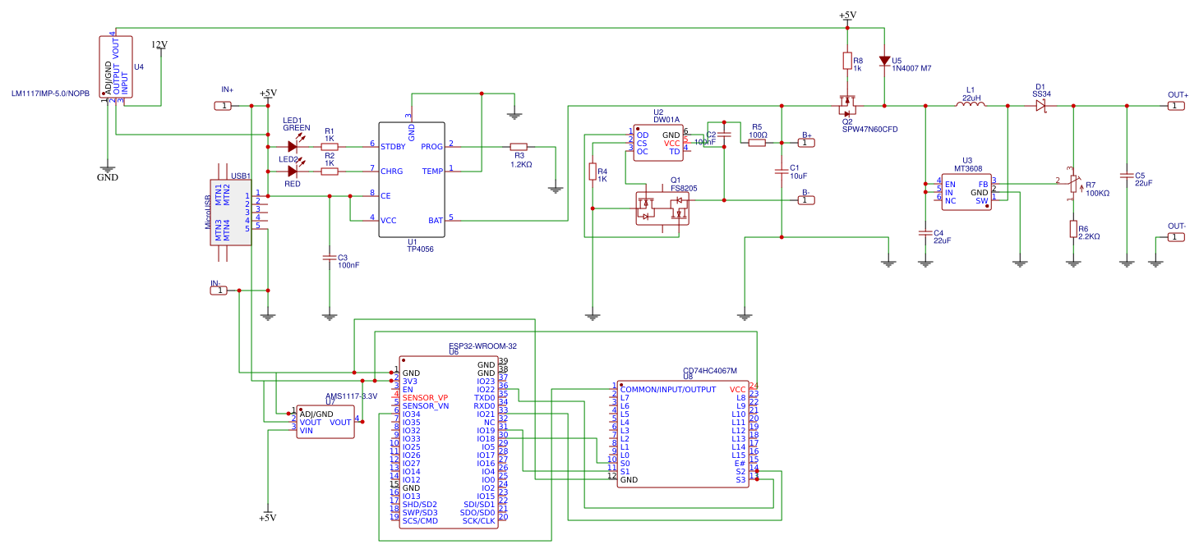Select the IN+ input port connector

click(223, 104)
